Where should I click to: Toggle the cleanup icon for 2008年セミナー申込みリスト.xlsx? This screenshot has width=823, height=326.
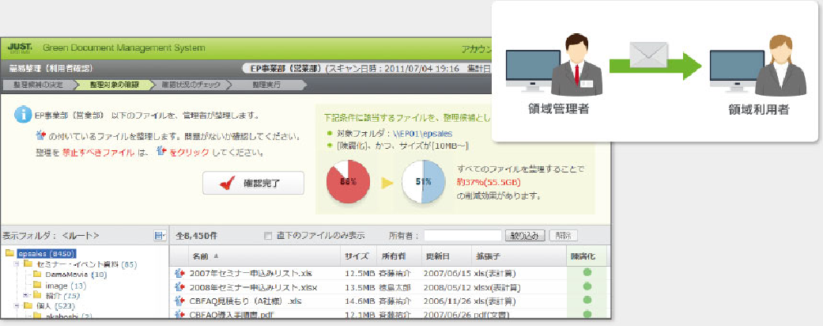pos(179,287)
